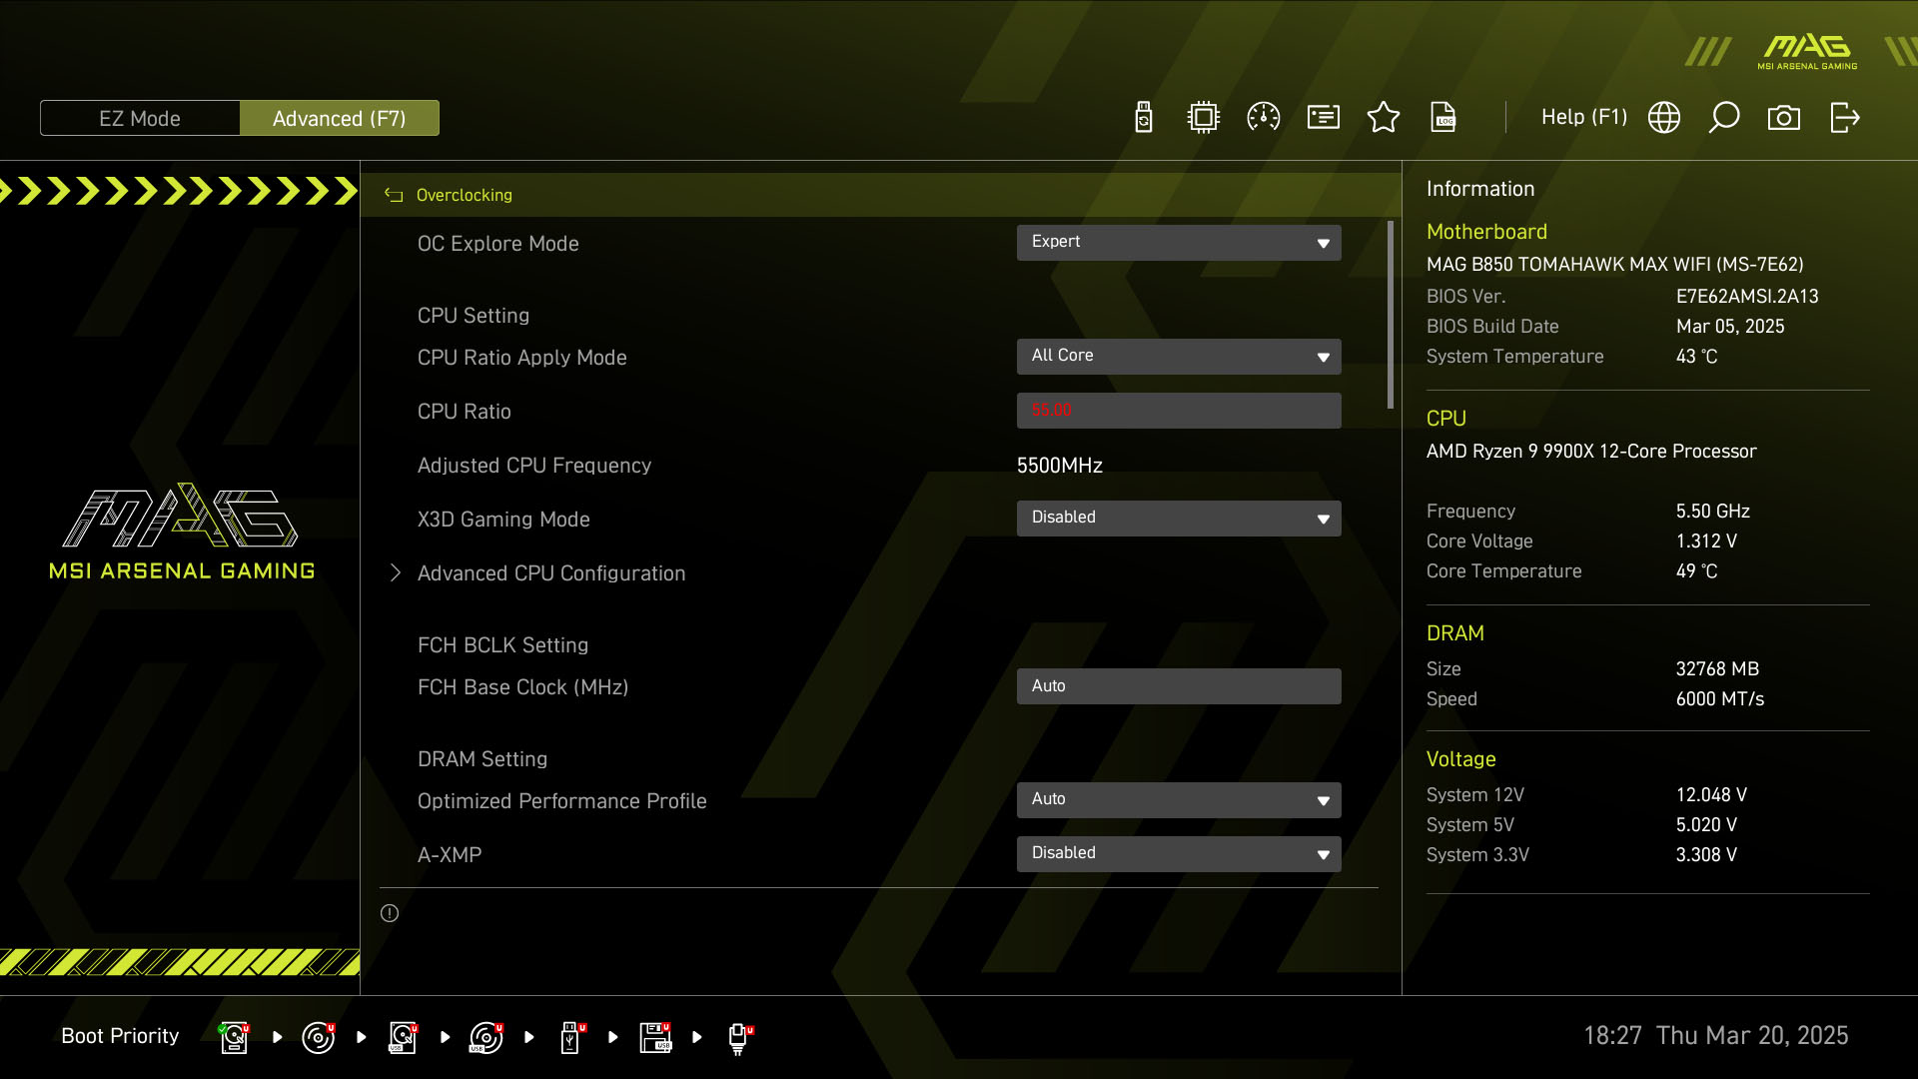Expand Advanced CPU Configuration chevron
The width and height of the screenshot is (1918, 1079).
point(396,572)
